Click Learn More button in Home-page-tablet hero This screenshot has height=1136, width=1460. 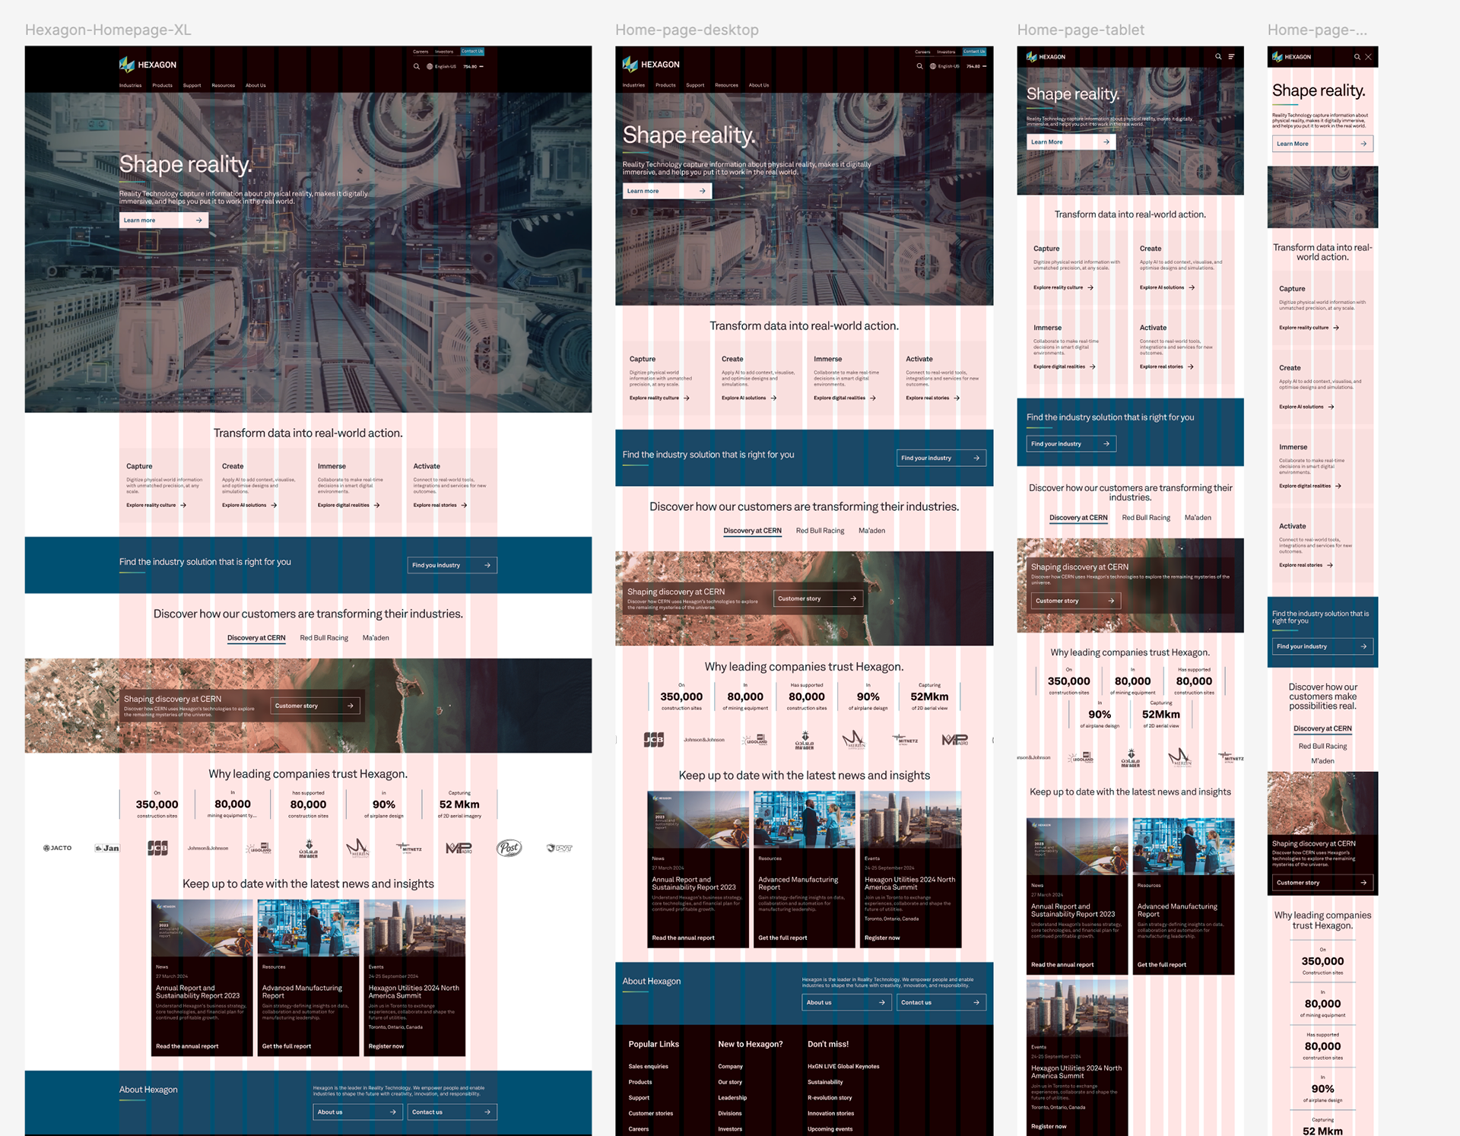[1071, 142]
